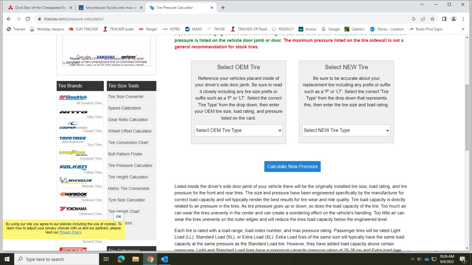The width and height of the screenshot is (472, 265).
Task: Open Boats Price Signs bookmark
Action: pos(425,29)
